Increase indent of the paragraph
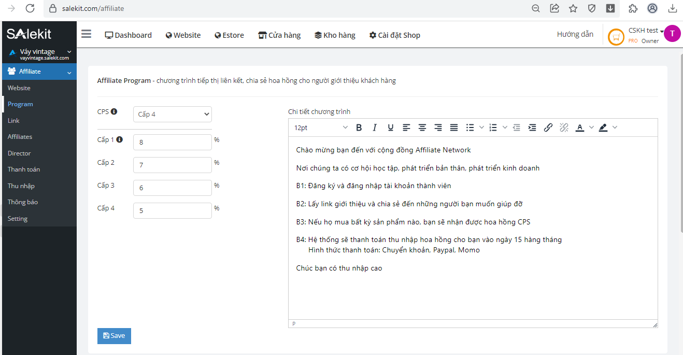 point(532,127)
